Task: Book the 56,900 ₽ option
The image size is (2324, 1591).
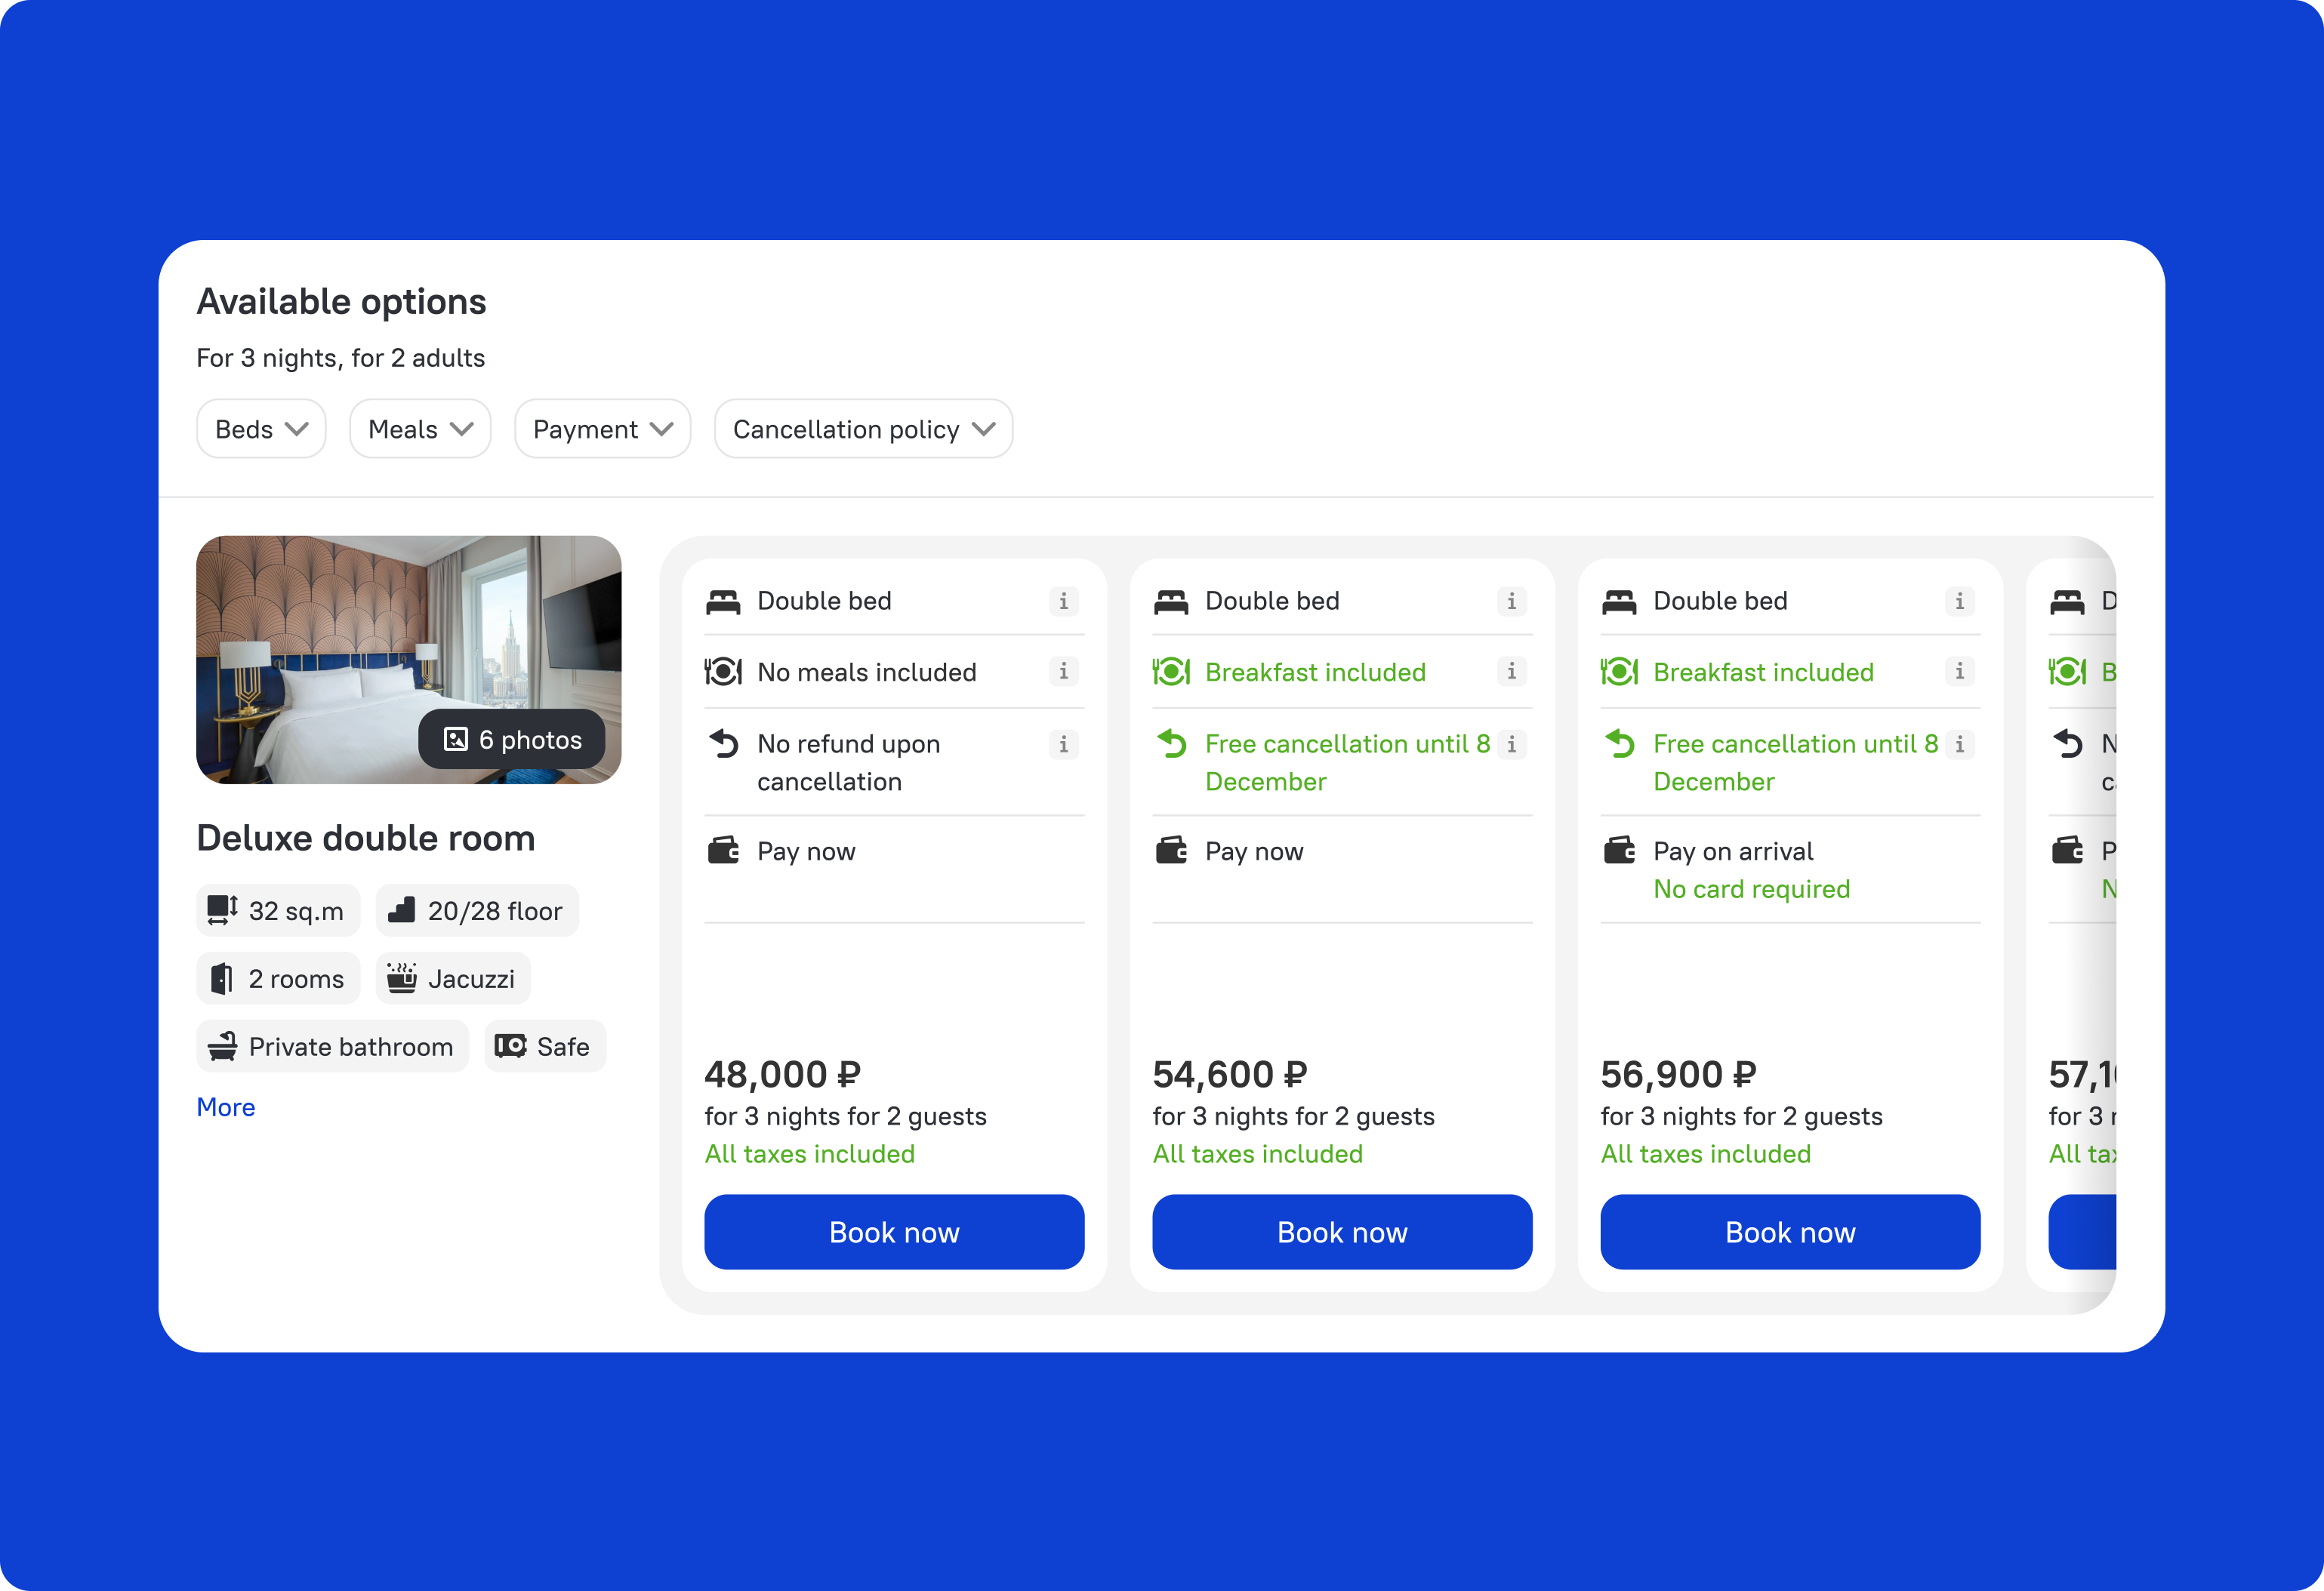Action: (x=1790, y=1232)
